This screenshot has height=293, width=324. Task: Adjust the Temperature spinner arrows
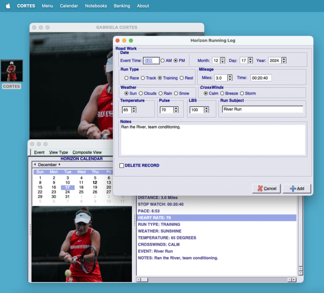[x=134, y=110]
